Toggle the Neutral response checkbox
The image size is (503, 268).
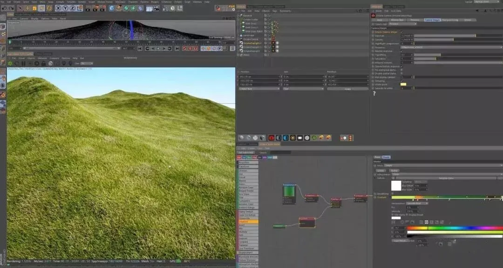[401, 51]
